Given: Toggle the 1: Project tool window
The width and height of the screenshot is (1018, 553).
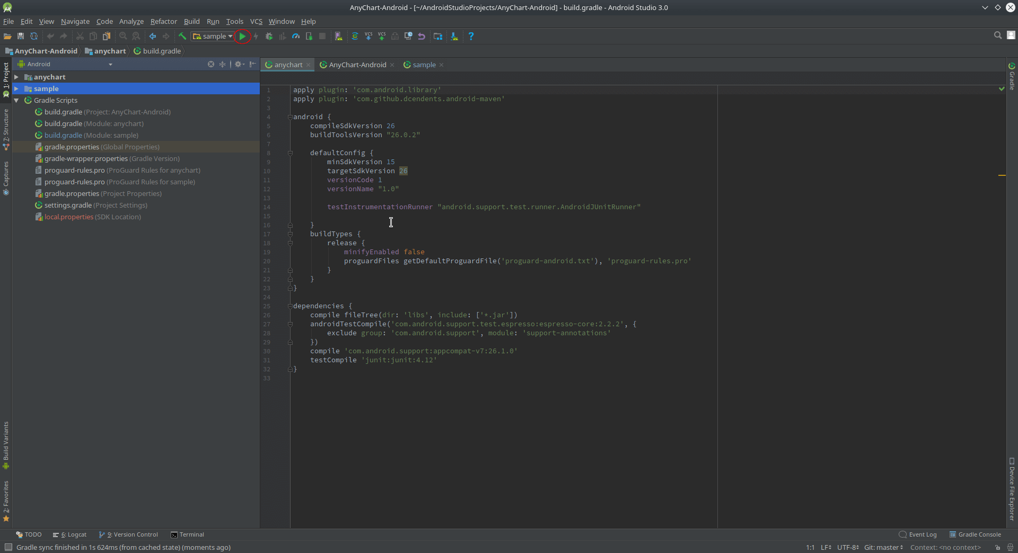Looking at the screenshot, I should [x=6, y=80].
